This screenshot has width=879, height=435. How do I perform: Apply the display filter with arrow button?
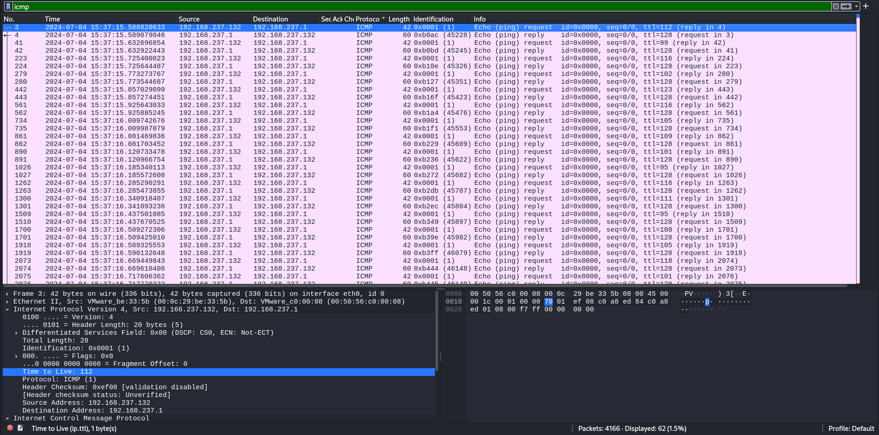click(x=846, y=6)
